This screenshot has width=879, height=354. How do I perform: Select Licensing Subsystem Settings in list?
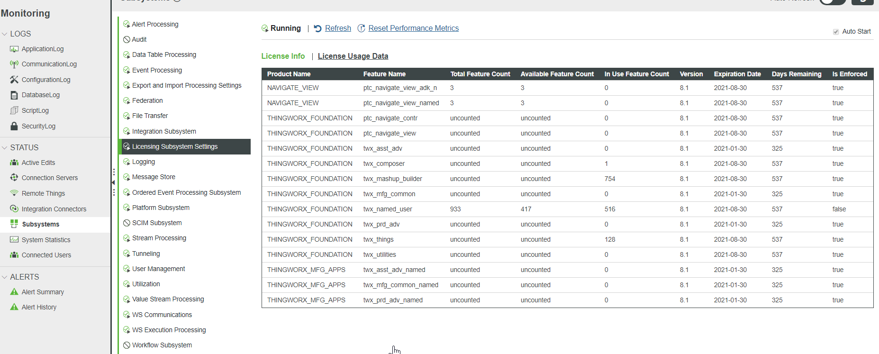click(x=185, y=146)
